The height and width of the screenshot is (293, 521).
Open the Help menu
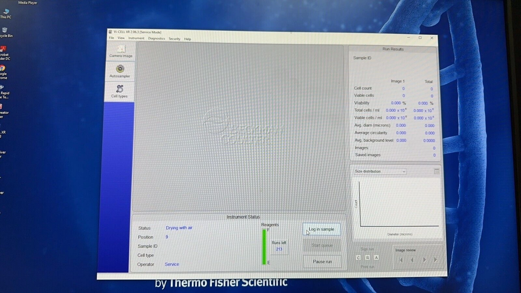pyautogui.click(x=188, y=39)
